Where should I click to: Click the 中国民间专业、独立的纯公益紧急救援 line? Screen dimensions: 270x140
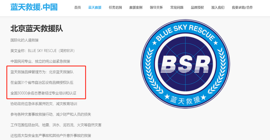40,61
